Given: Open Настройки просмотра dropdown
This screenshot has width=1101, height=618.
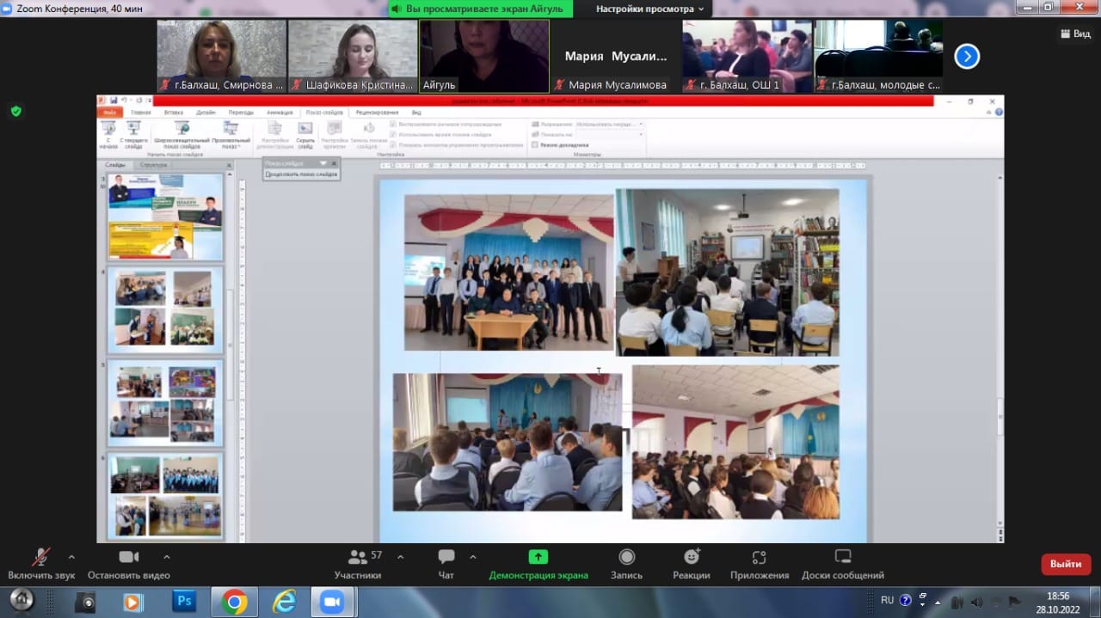Looking at the screenshot, I should (x=651, y=9).
